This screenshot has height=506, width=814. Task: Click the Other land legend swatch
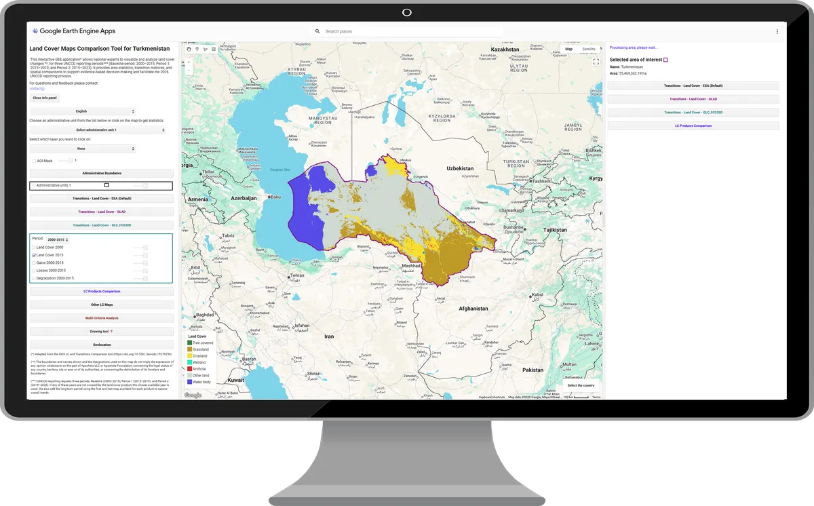[190, 376]
